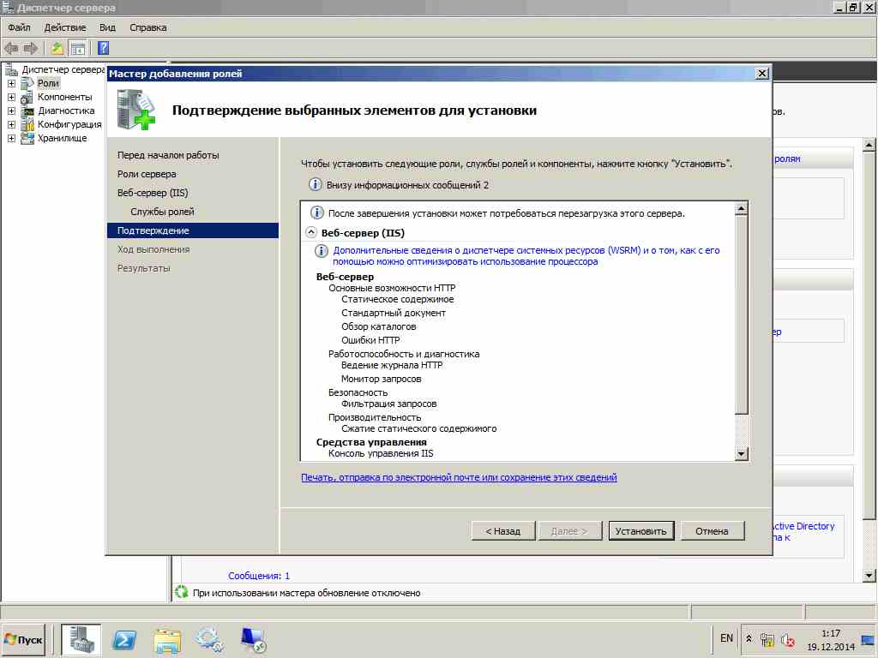The image size is (878, 658).
Task: Open the Действие menu
Action: (65, 27)
